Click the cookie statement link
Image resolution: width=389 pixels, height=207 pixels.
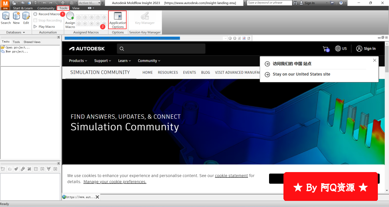[x=231, y=176]
